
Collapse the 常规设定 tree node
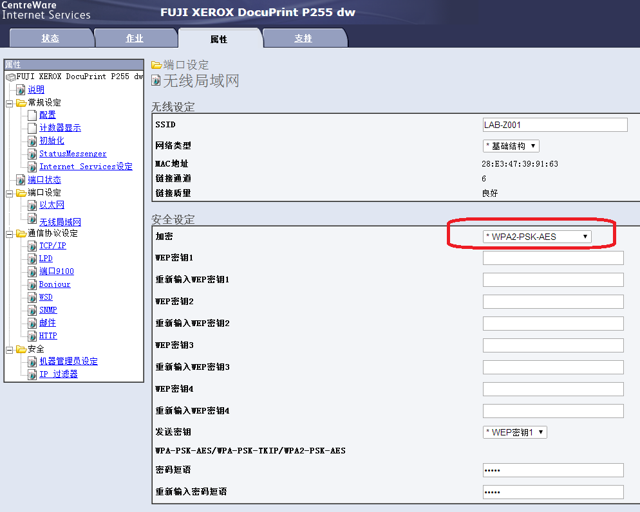pos(10,104)
